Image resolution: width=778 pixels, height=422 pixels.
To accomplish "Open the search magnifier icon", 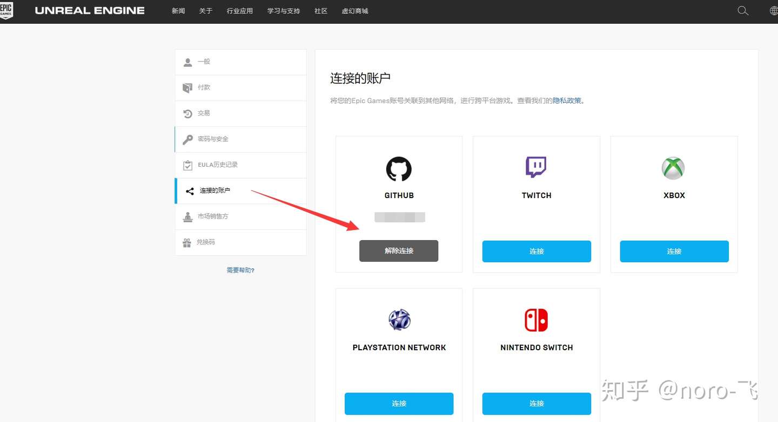I will tap(743, 11).
